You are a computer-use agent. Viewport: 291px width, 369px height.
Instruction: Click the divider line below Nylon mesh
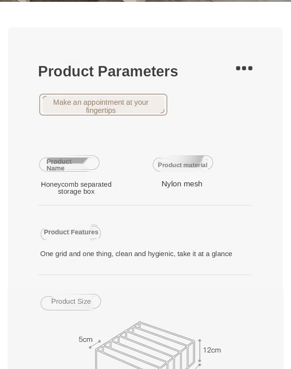(x=145, y=206)
